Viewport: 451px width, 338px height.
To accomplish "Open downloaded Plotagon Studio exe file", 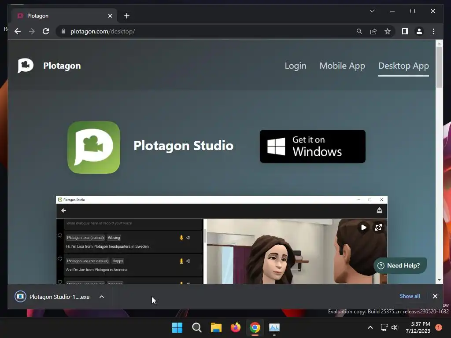I will (x=52, y=297).
